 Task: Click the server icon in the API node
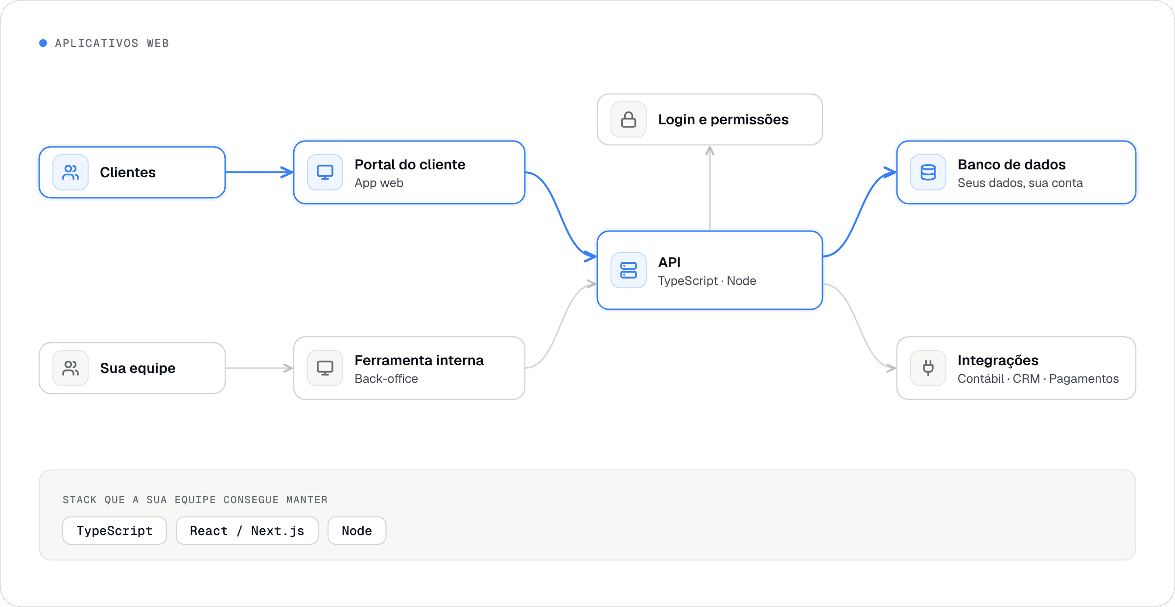(x=629, y=270)
